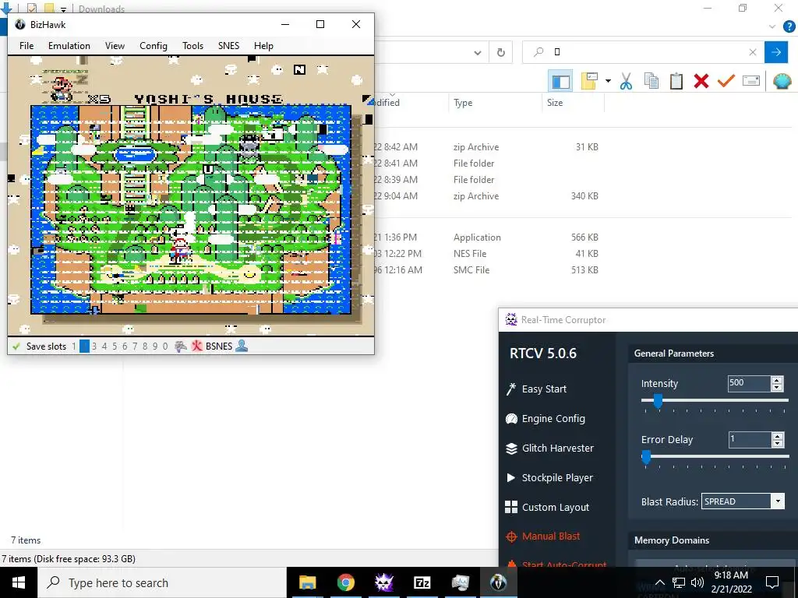Clear the Explorer search box with X
Viewport: 798px width, 598px height.
tap(753, 52)
